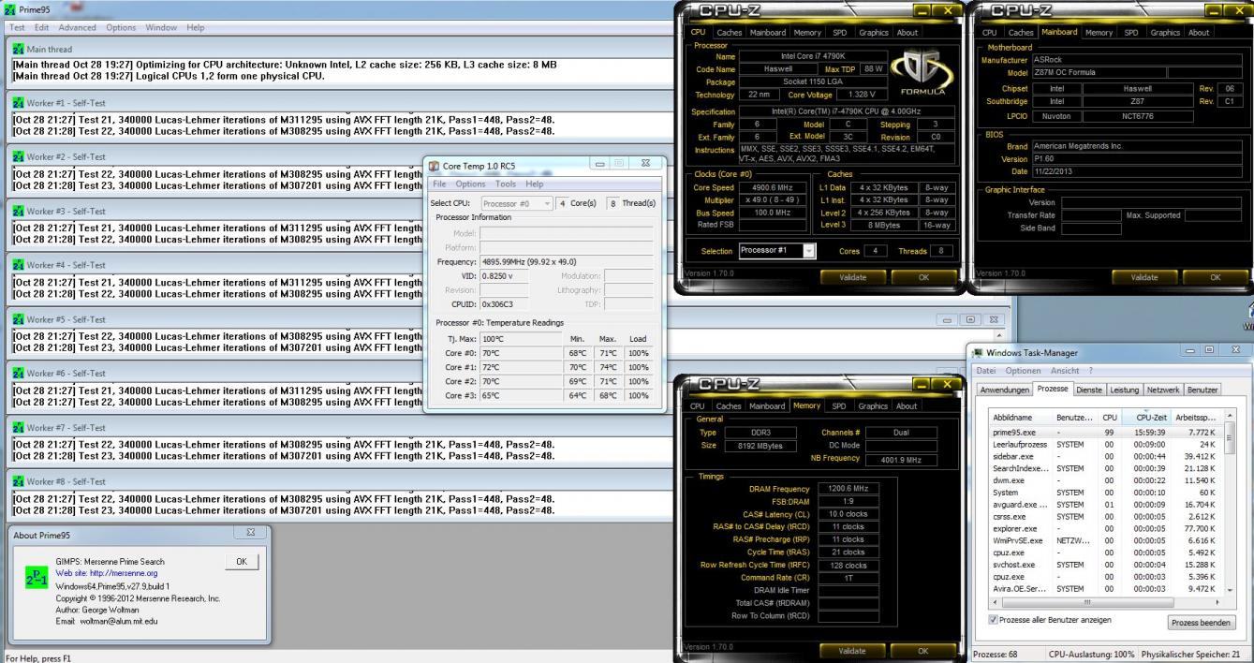Select the svchost.exe process row
Viewport: 1254px width, 663px height.
click(x=1105, y=565)
